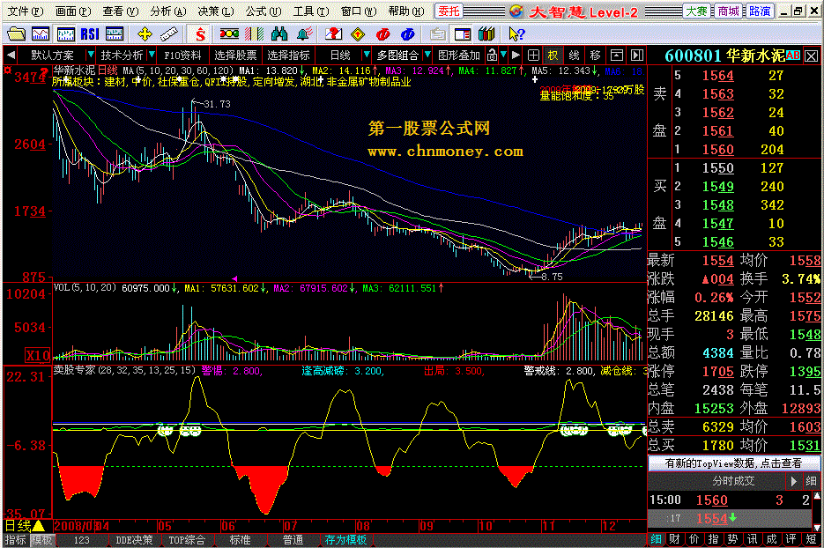Expand the 多图组合 dropdown arrow
The height and width of the screenshot is (548, 824).
tap(427, 55)
